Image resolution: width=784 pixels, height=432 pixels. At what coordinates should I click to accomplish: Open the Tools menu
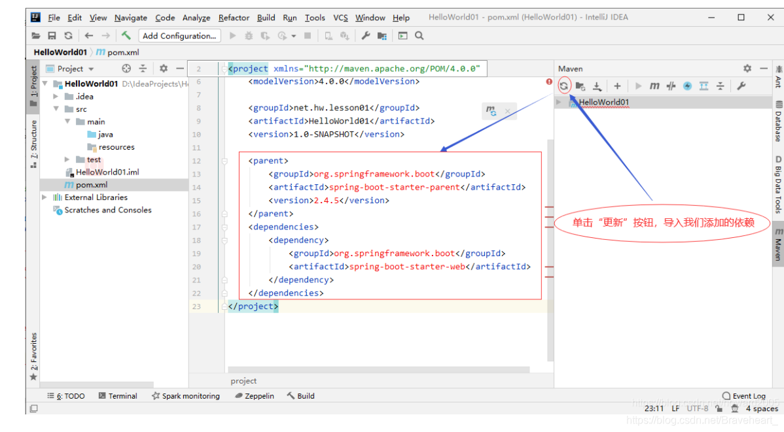click(315, 18)
